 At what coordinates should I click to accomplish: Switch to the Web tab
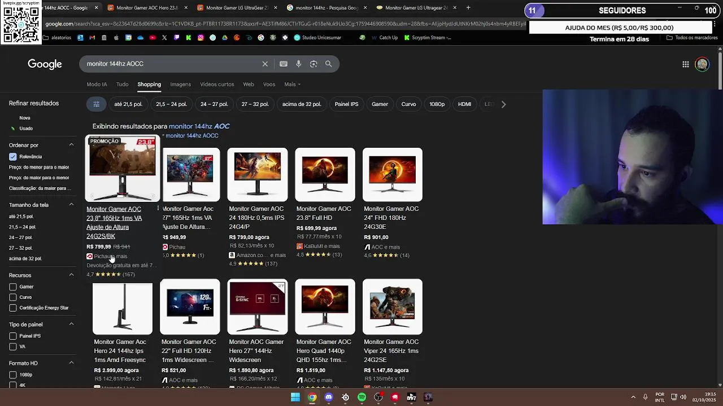pos(249,85)
